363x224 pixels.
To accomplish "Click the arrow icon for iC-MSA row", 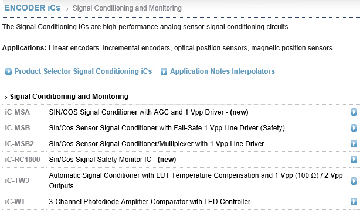I will pyautogui.click(x=354, y=112).
